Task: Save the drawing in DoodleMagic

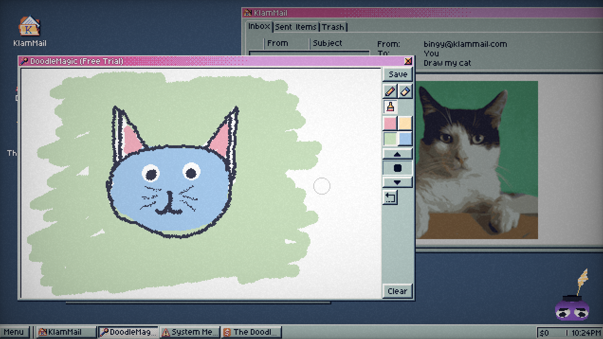Action: point(398,74)
